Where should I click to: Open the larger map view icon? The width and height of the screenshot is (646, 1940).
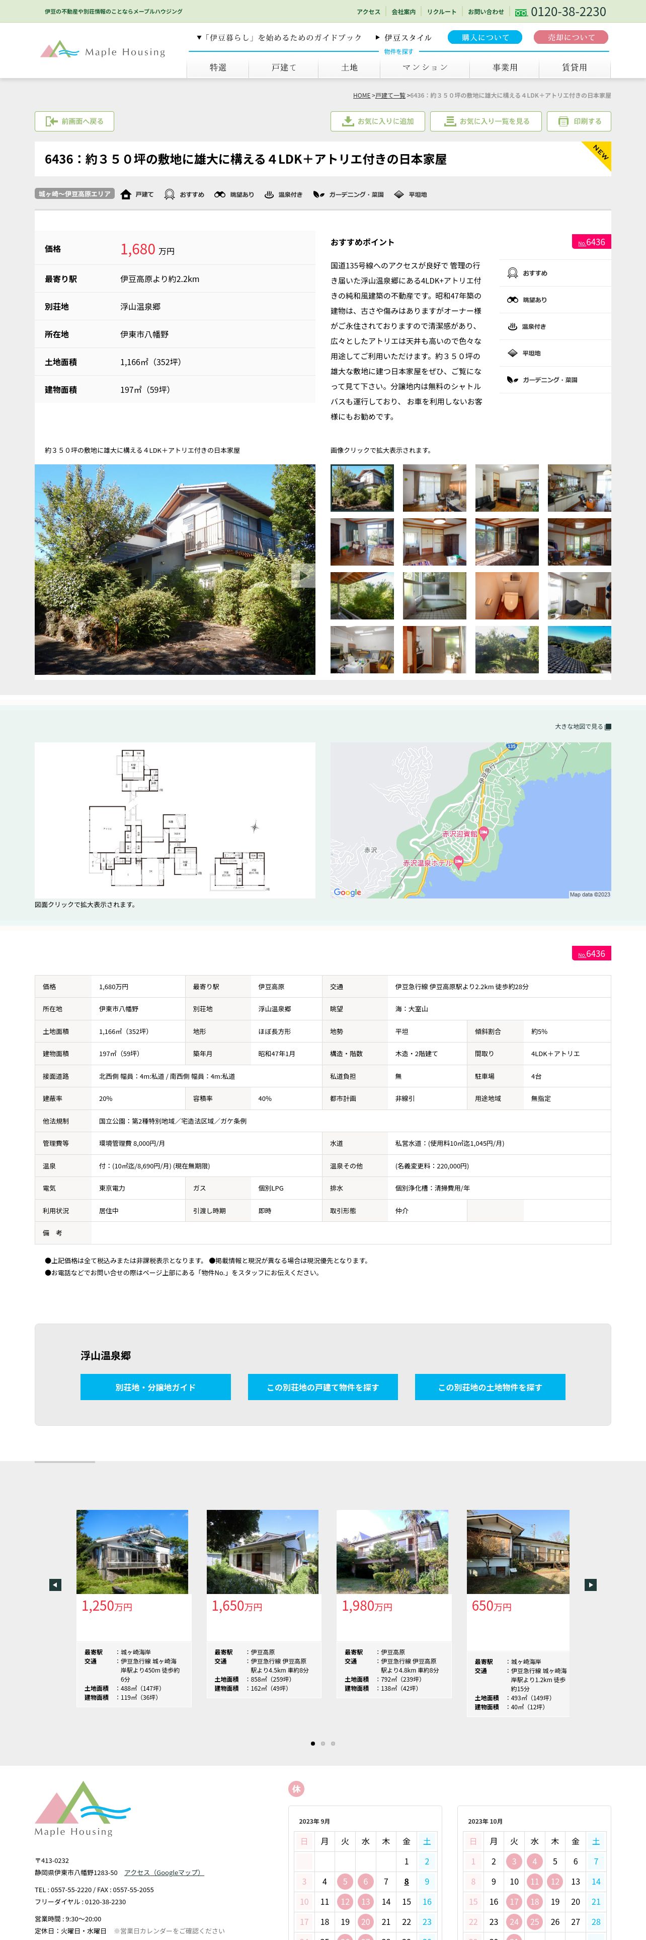pos(608,727)
